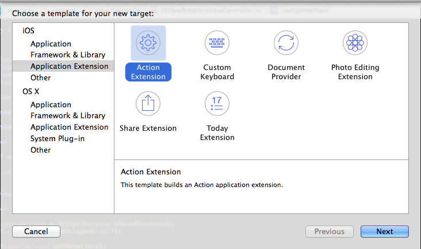This screenshot has width=421, height=249.
Task: Select iOS Framework & Library category
Action: coord(68,55)
